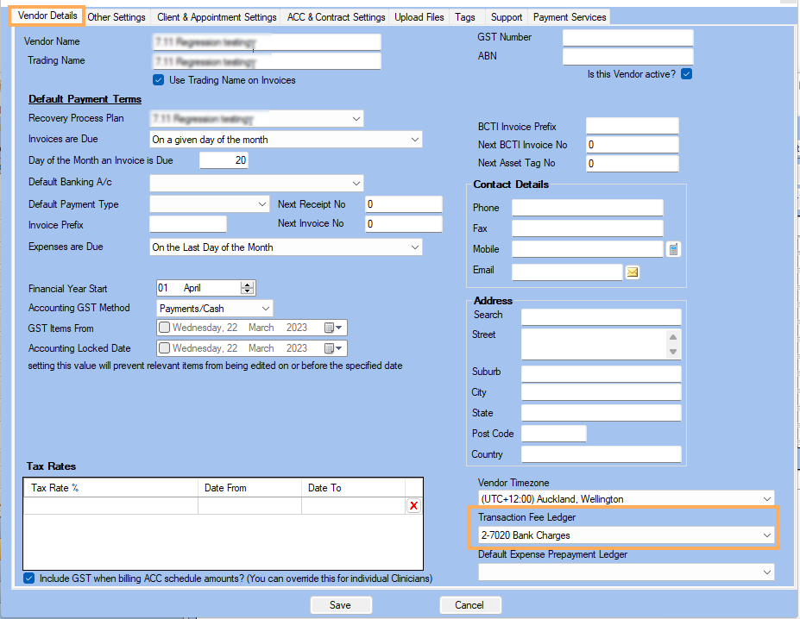Open the Upload Files tab
This screenshot has width=800, height=619.
click(419, 17)
